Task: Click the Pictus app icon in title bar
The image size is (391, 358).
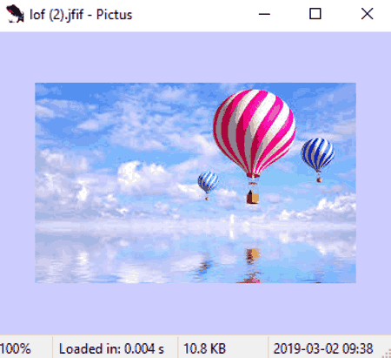Action: pos(15,14)
